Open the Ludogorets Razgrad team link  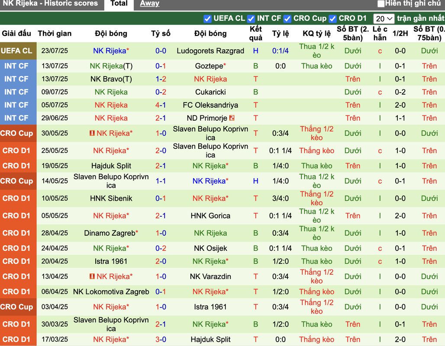coord(210,51)
